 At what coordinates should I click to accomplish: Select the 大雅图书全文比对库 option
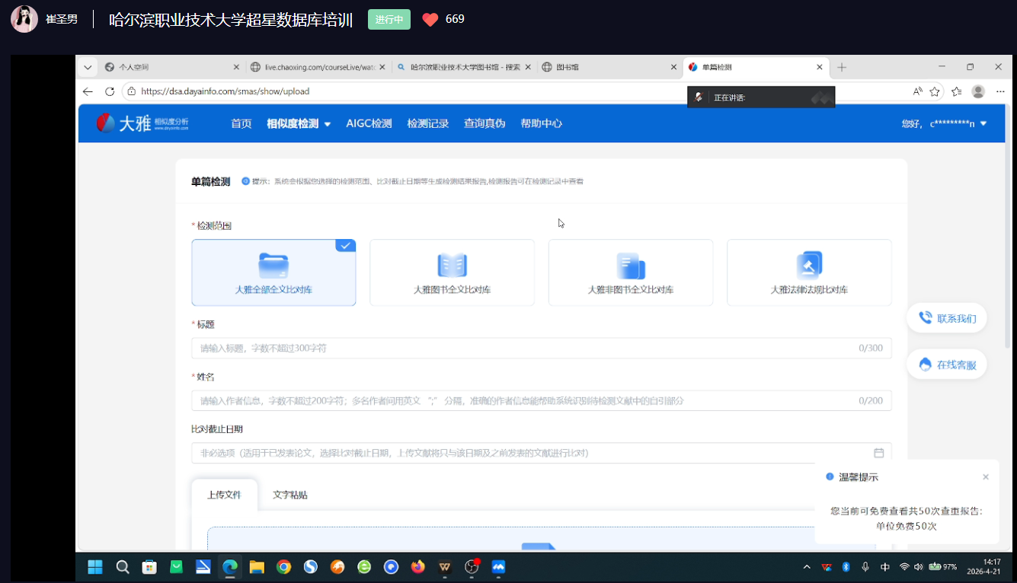(x=452, y=272)
